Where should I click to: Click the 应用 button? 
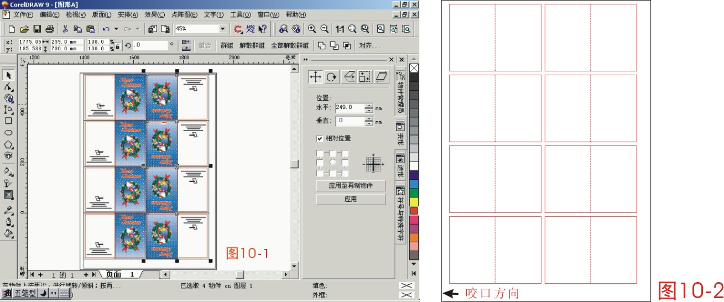(x=351, y=199)
